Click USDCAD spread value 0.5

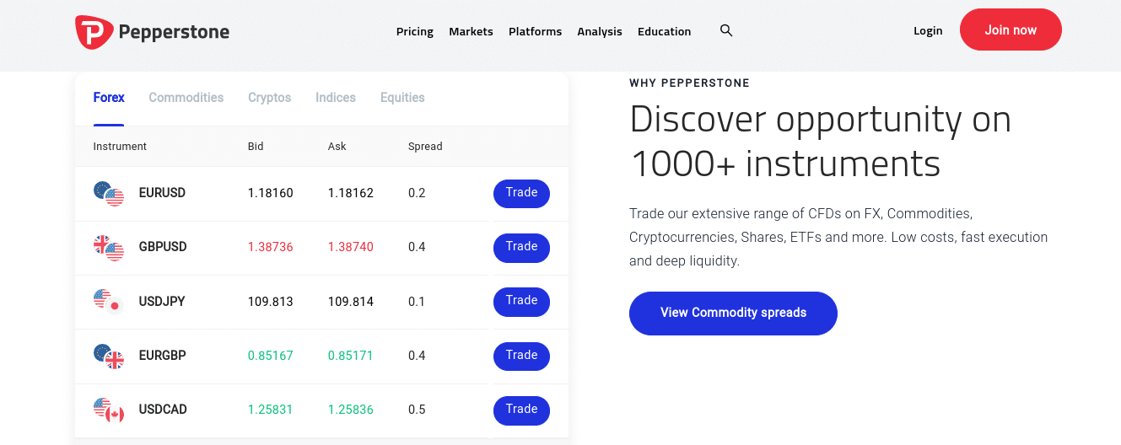(417, 410)
